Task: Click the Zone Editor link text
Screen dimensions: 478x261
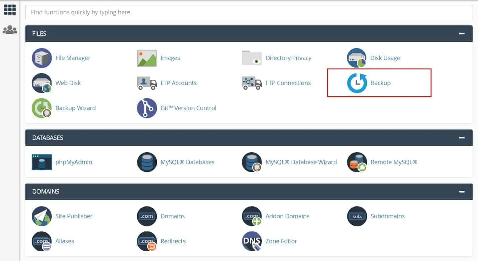Action: pyautogui.click(x=281, y=241)
